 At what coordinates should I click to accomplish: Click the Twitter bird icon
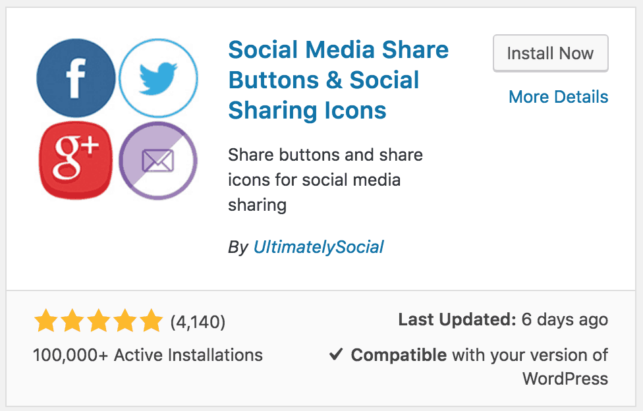(158, 78)
